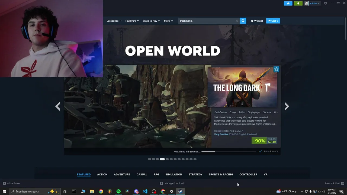The height and width of the screenshot is (195, 347).
Task: Switch to the CONTROLLER tab
Action: [x=248, y=174]
